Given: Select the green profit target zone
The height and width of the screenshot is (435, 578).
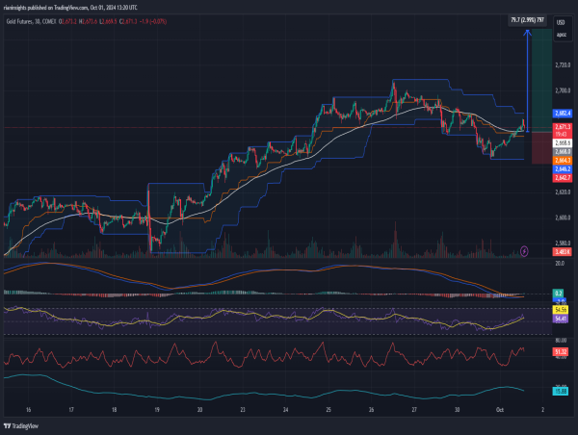Looking at the screenshot, I should point(541,80).
